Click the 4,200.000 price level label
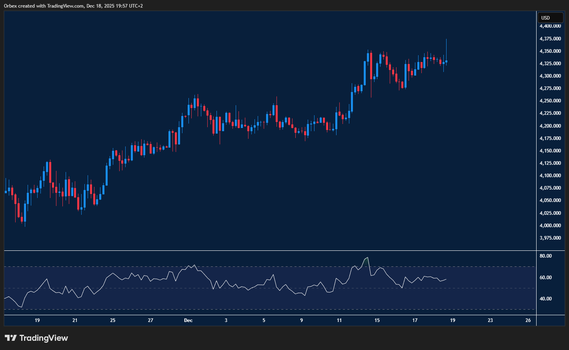The image size is (569, 350). point(550,126)
